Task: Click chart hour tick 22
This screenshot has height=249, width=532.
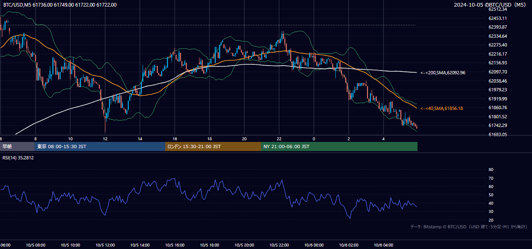Action: coord(279,139)
